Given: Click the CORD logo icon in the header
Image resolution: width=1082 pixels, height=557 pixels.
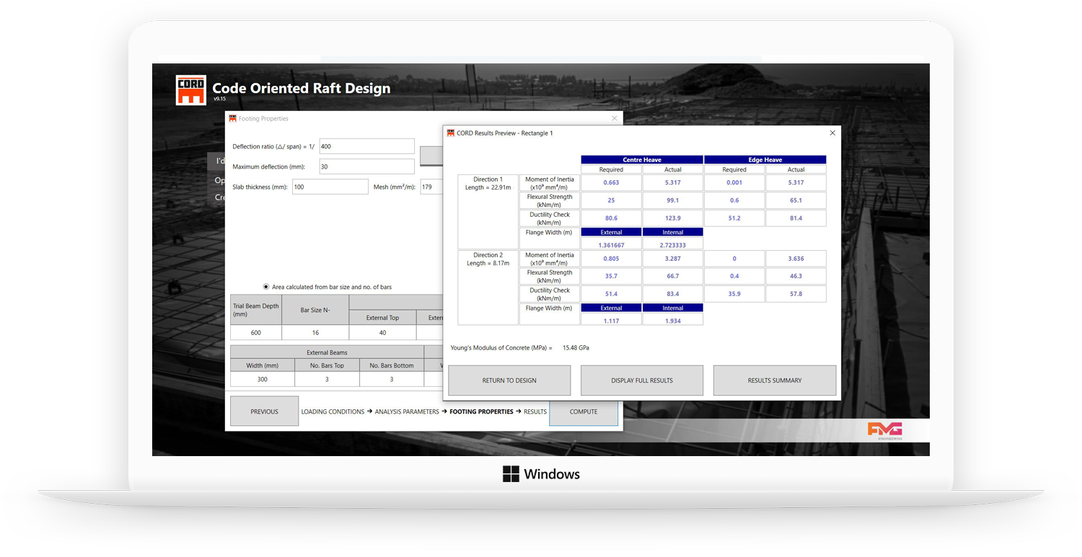Looking at the screenshot, I should 191,91.
